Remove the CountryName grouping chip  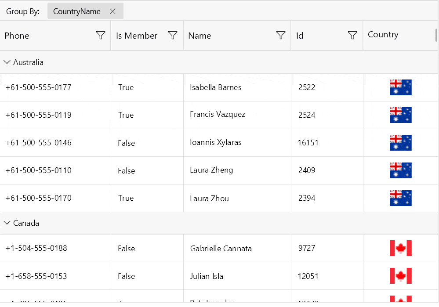click(113, 11)
